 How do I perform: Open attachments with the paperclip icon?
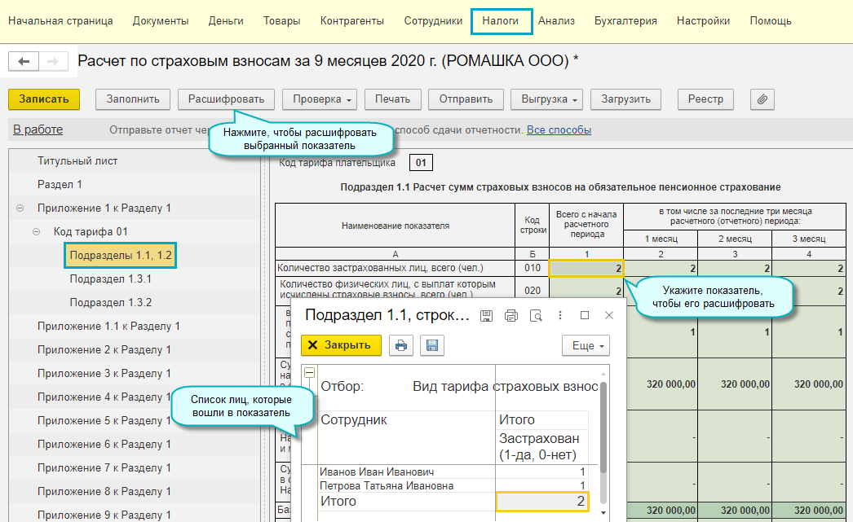762,99
